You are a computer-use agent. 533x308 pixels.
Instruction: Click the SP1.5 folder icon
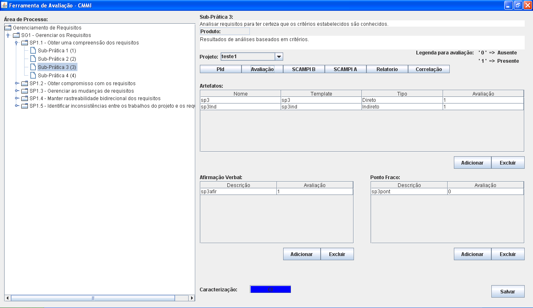[25, 106]
